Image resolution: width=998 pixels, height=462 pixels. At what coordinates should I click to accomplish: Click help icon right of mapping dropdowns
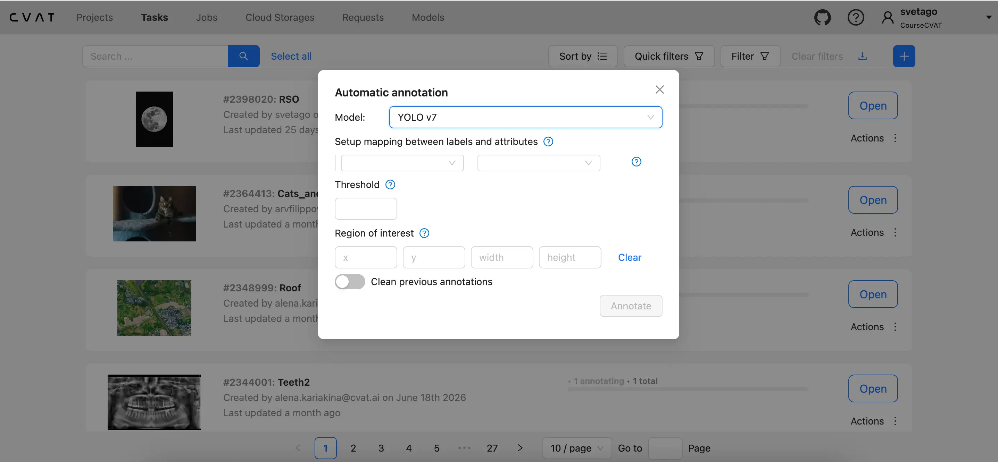[x=637, y=162]
